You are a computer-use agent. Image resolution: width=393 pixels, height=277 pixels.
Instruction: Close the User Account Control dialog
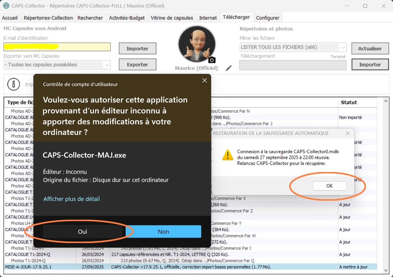[205, 80]
